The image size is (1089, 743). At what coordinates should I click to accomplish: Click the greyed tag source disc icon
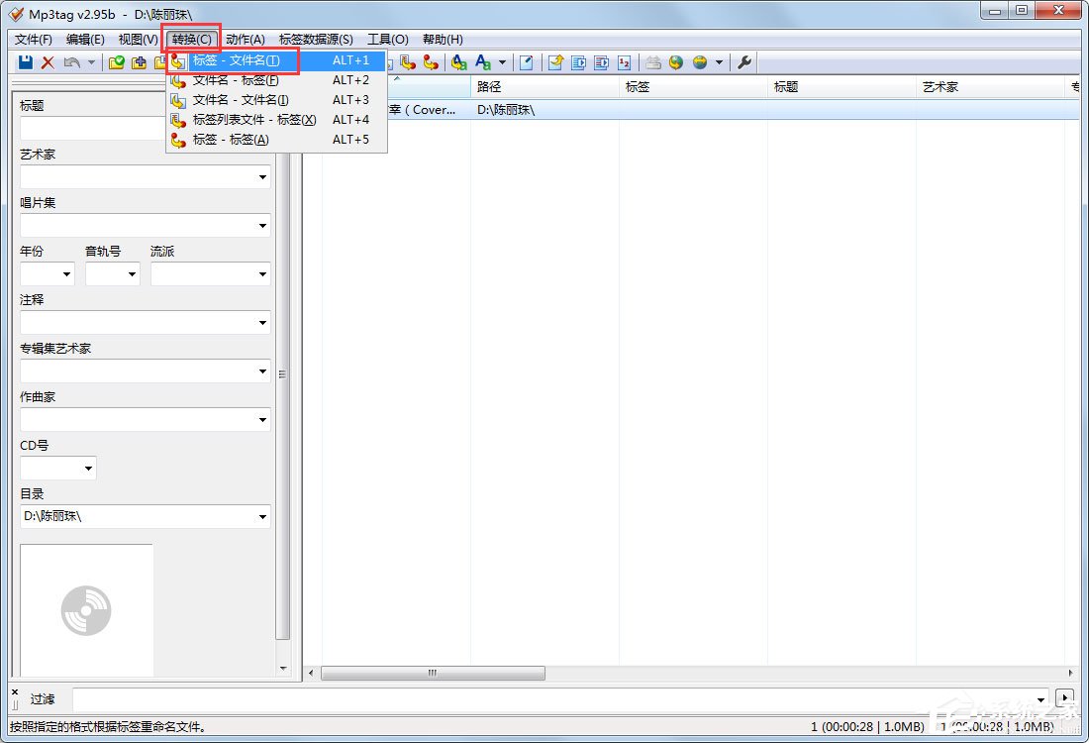pos(652,62)
